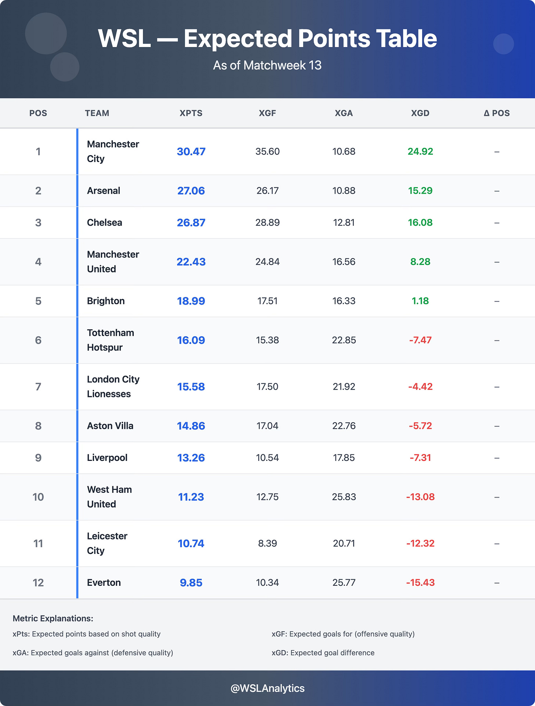Click Chelsea's xPts value 26.87
Viewport: 535px width, 706px height.
(x=191, y=223)
